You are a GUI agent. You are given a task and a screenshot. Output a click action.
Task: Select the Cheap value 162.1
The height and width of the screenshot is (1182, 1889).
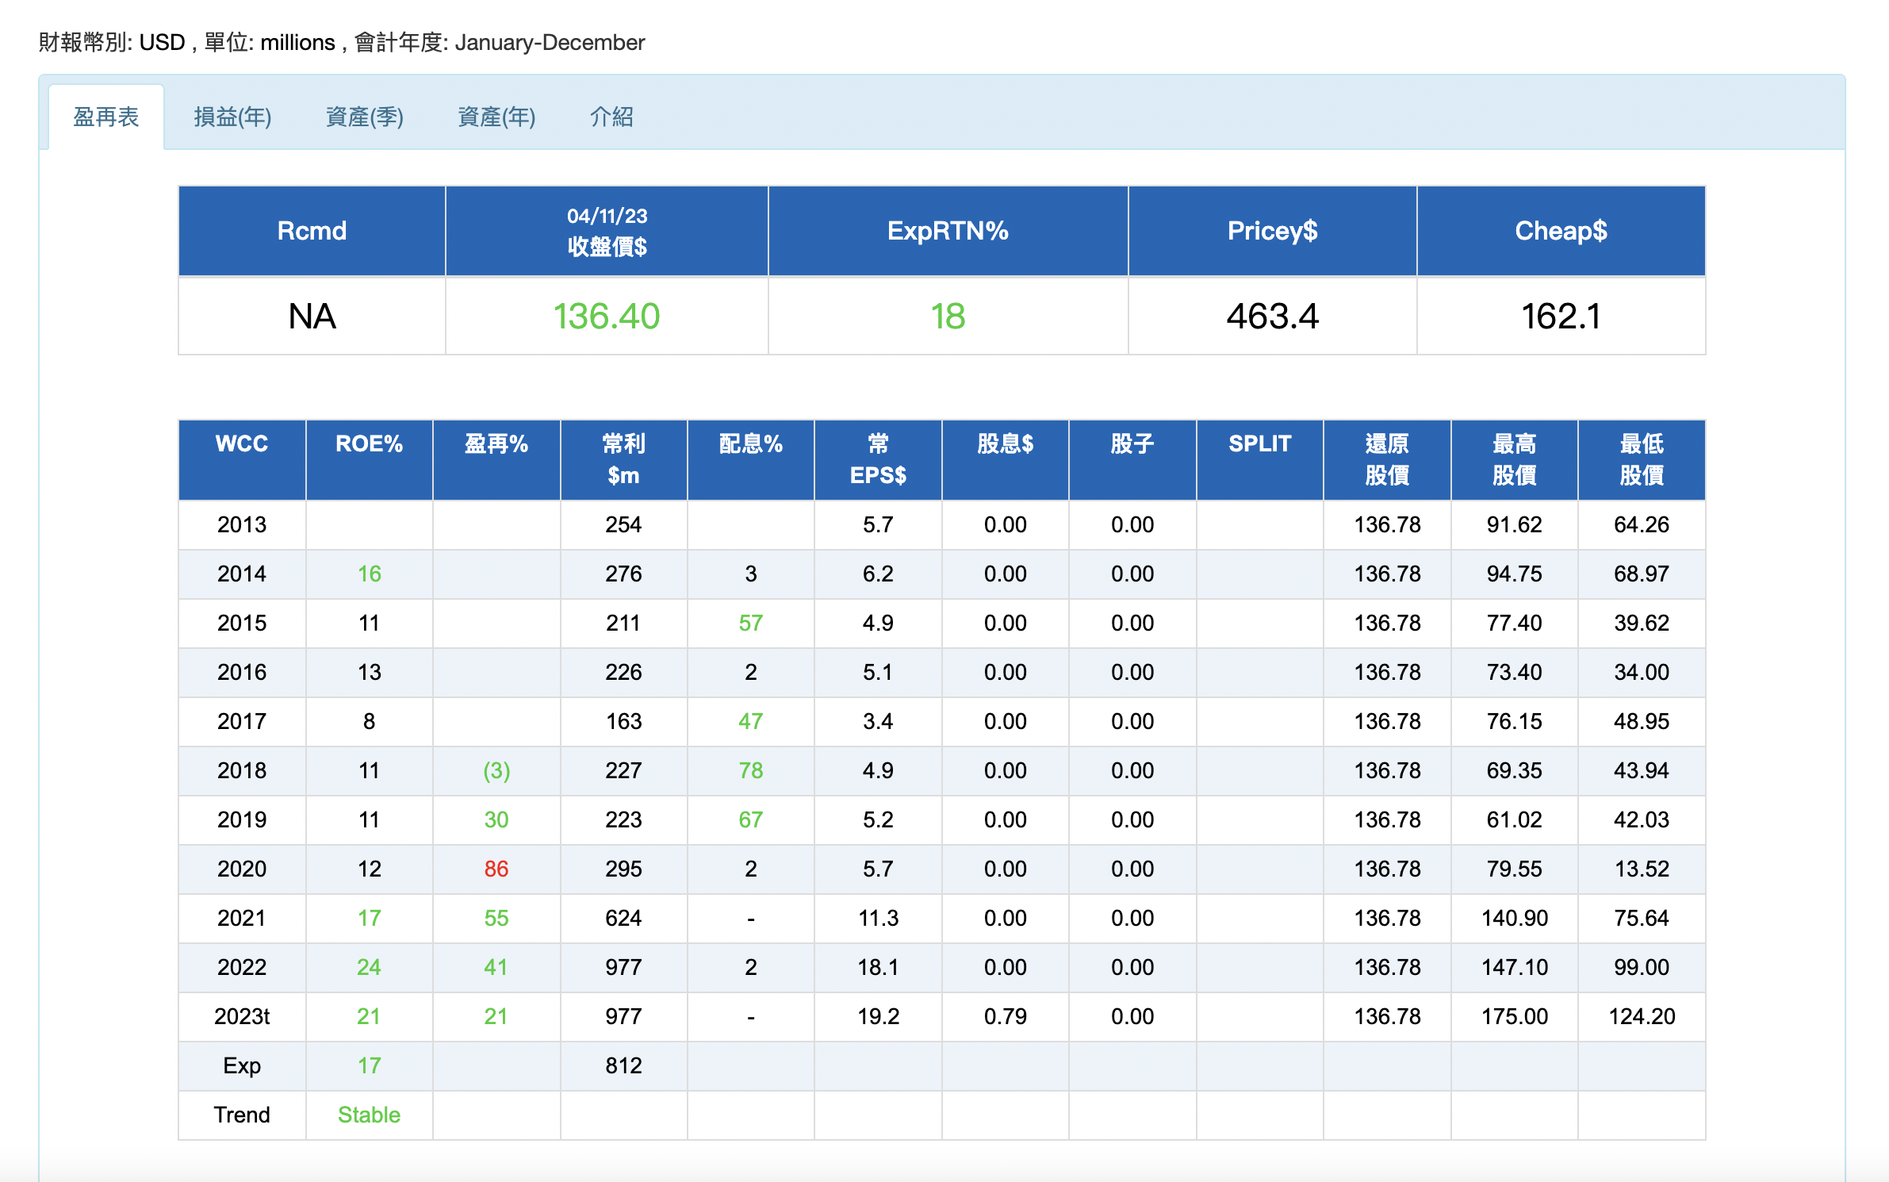tap(1561, 317)
